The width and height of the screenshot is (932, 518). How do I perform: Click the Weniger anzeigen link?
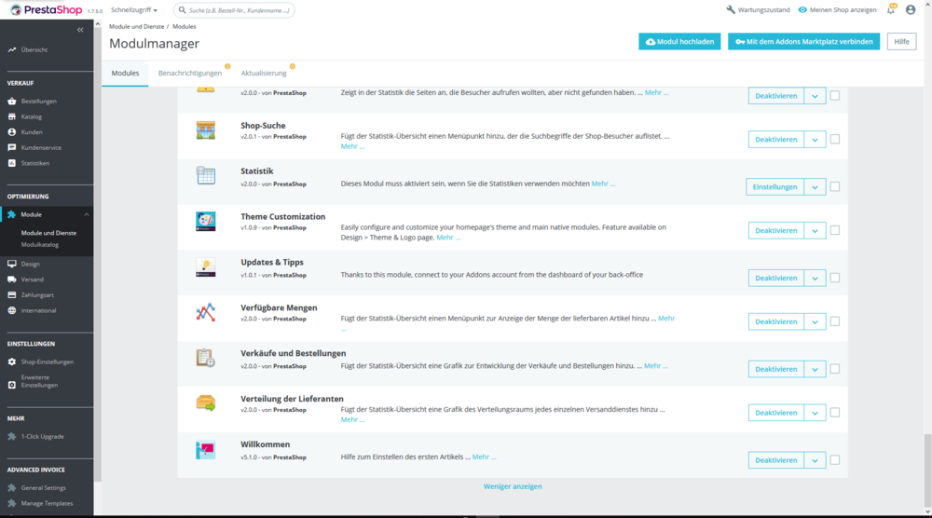click(513, 486)
